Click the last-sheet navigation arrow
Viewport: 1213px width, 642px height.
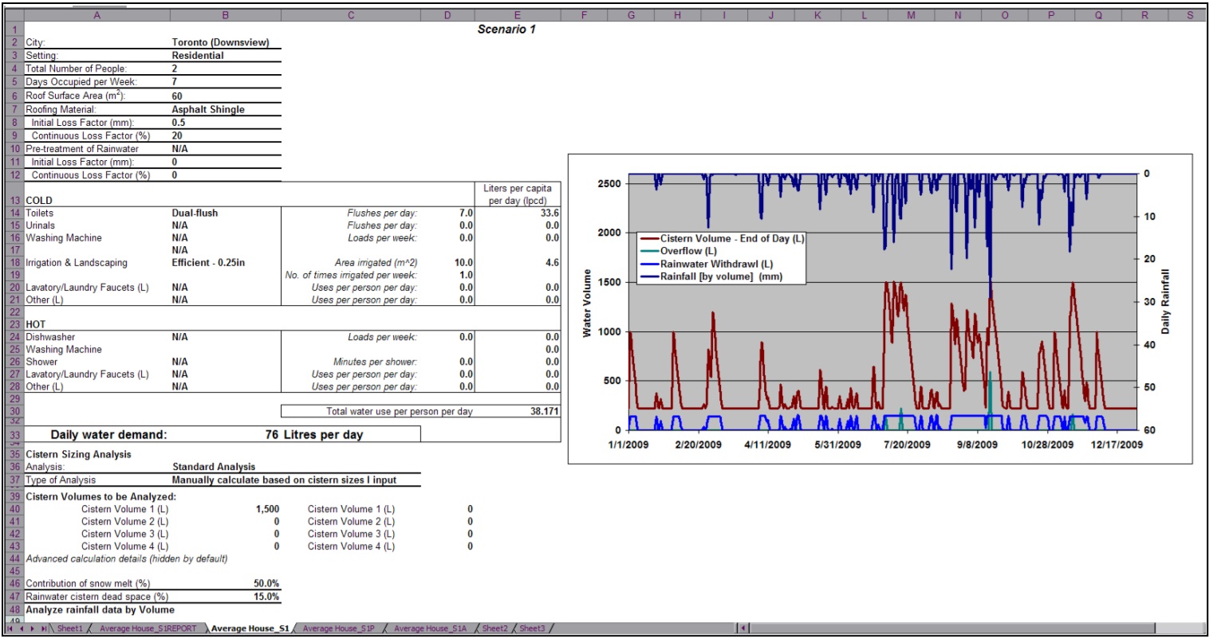click(x=43, y=628)
